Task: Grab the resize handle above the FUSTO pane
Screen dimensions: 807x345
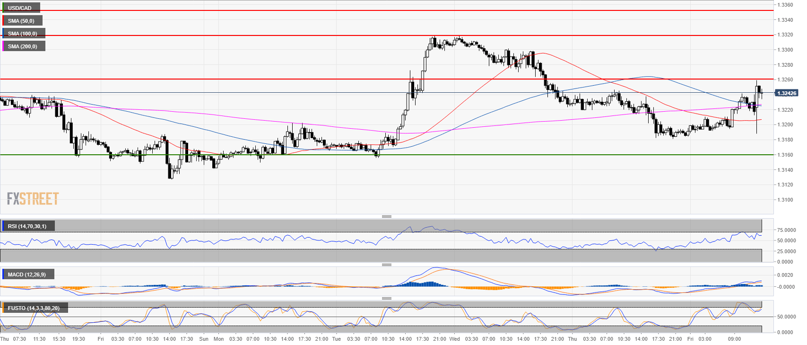Action: (x=386, y=298)
